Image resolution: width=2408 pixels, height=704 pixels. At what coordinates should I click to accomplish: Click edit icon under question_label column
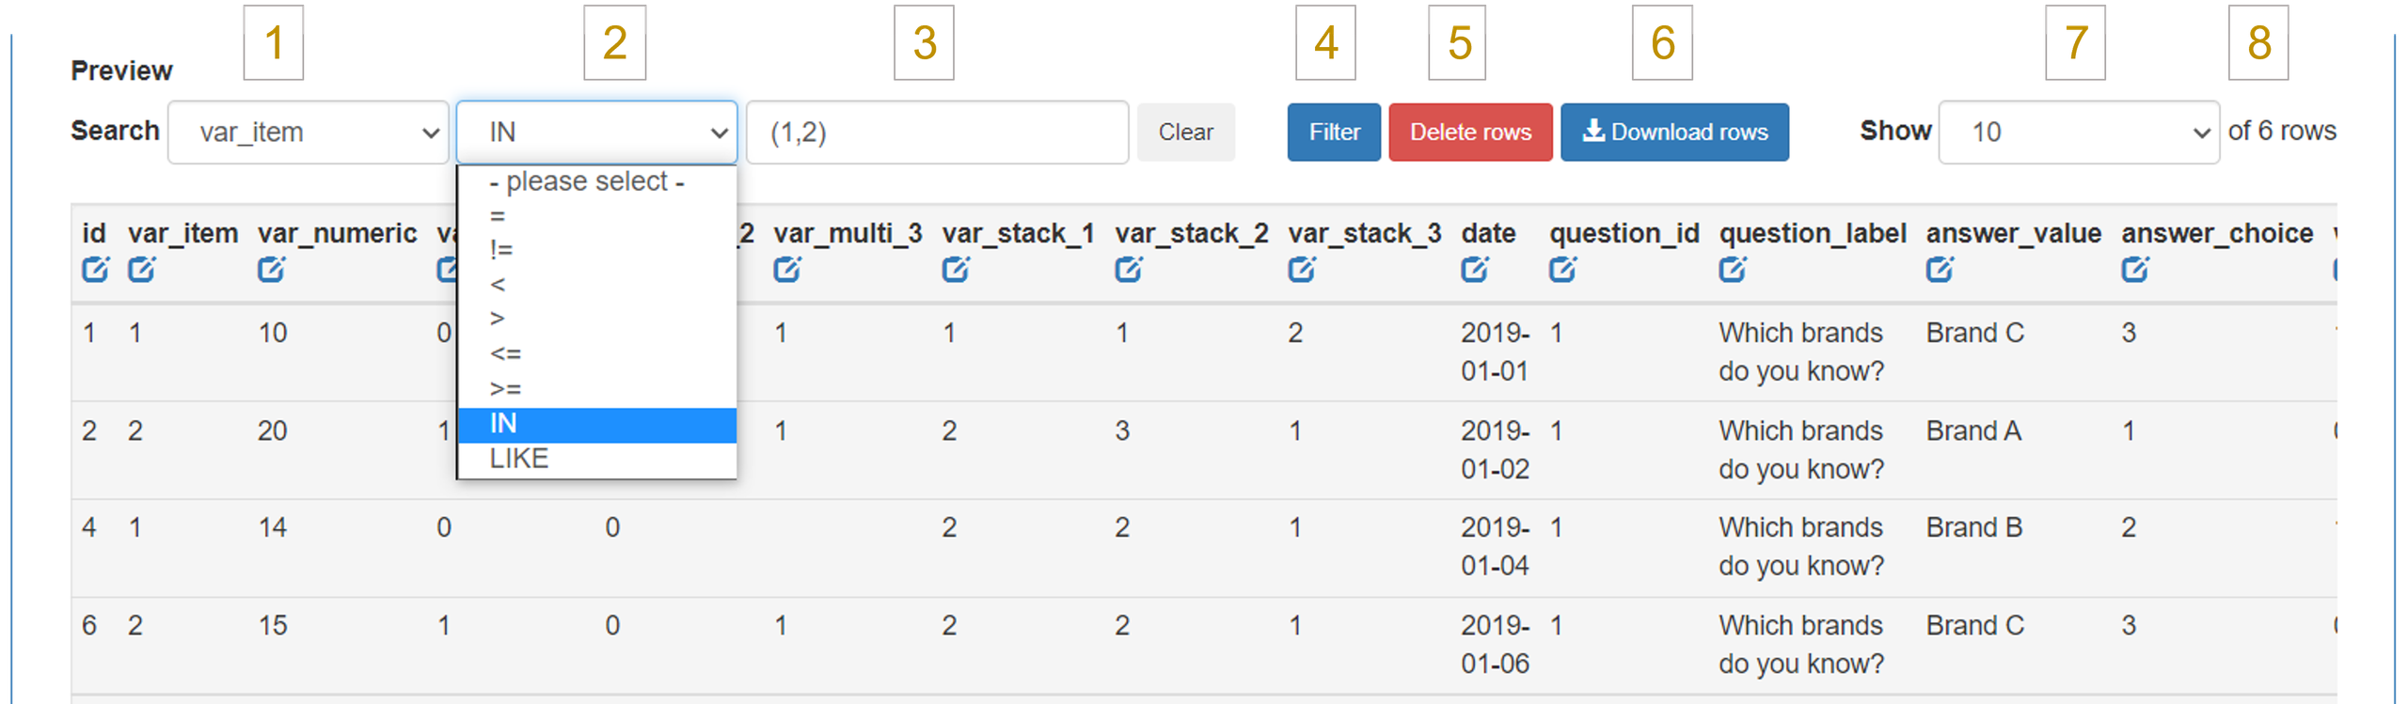[x=1733, y=271]
